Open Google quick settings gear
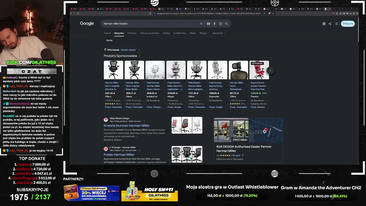 pos(324,24)
